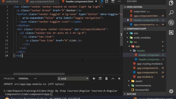
Task: Click the editor horizontal scrollbar
Action: [x=39, y=74]
